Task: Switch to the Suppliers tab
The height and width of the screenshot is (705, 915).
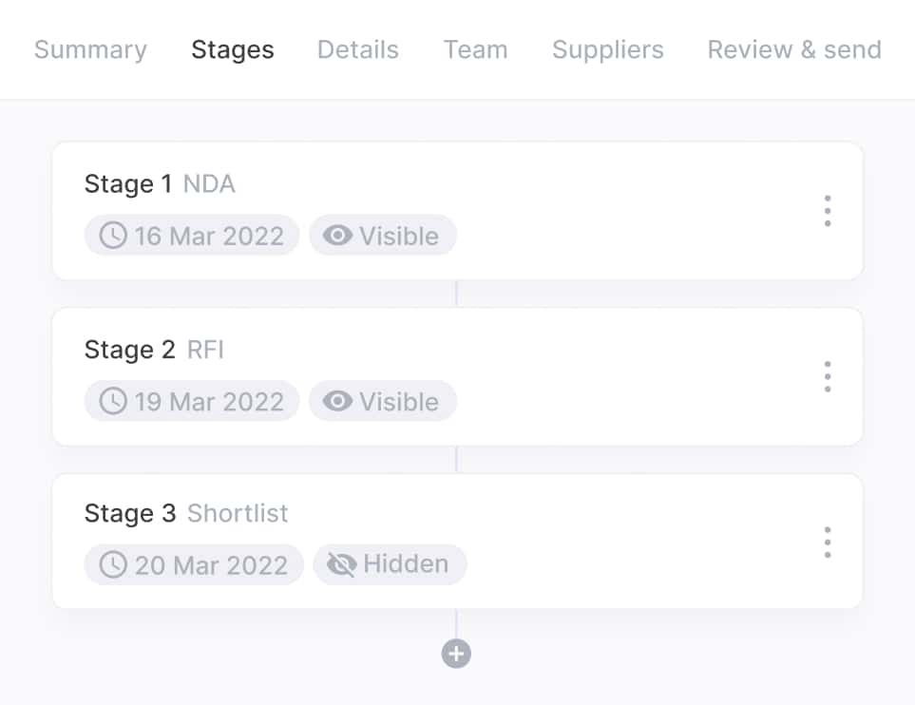Action: click(607, 49)
